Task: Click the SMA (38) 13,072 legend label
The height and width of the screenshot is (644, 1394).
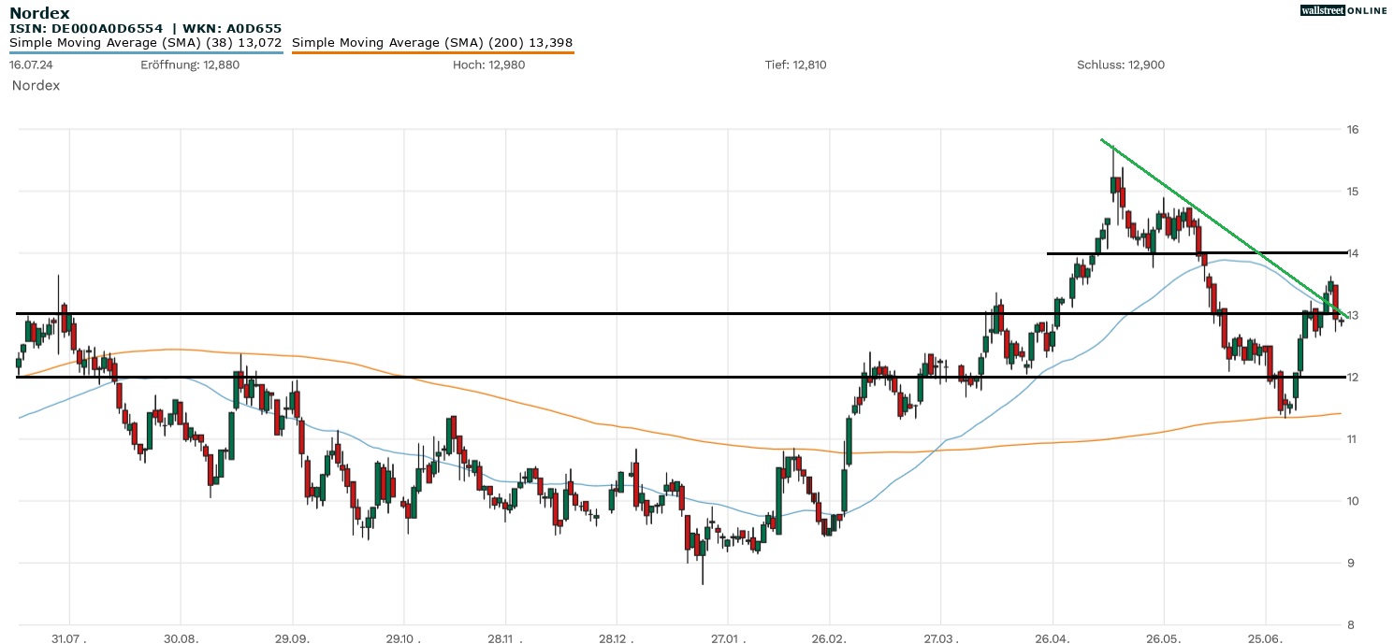Action: pos(146,43)
